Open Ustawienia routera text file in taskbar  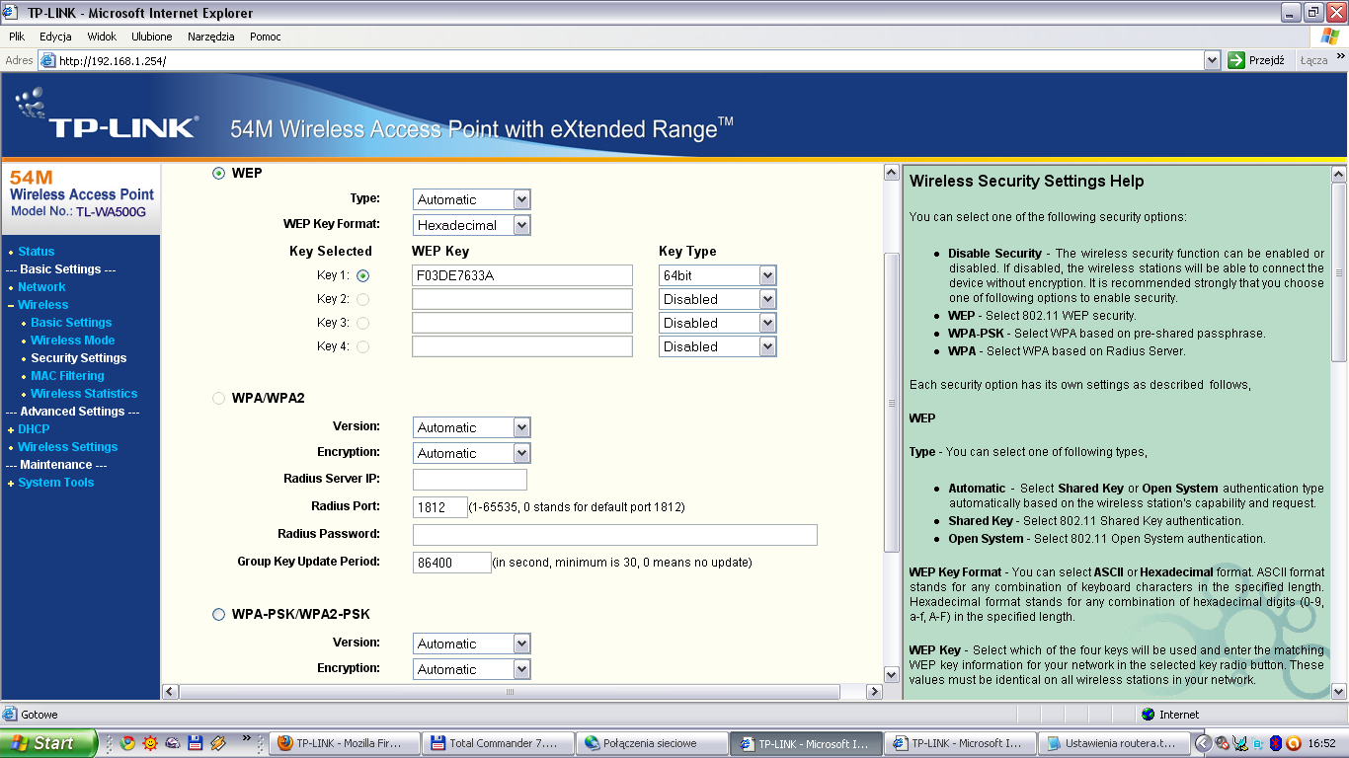(1112, 743)
